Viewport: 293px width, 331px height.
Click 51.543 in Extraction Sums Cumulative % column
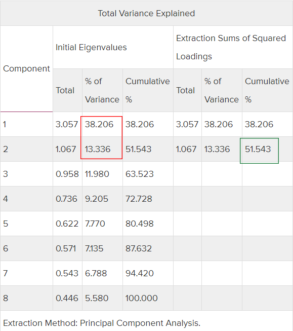[258, 149]
